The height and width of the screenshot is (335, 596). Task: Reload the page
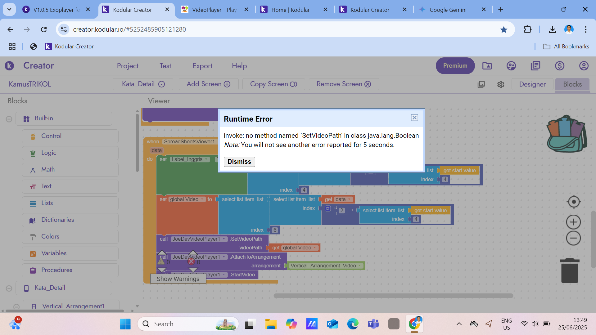(x=44, y=29)
